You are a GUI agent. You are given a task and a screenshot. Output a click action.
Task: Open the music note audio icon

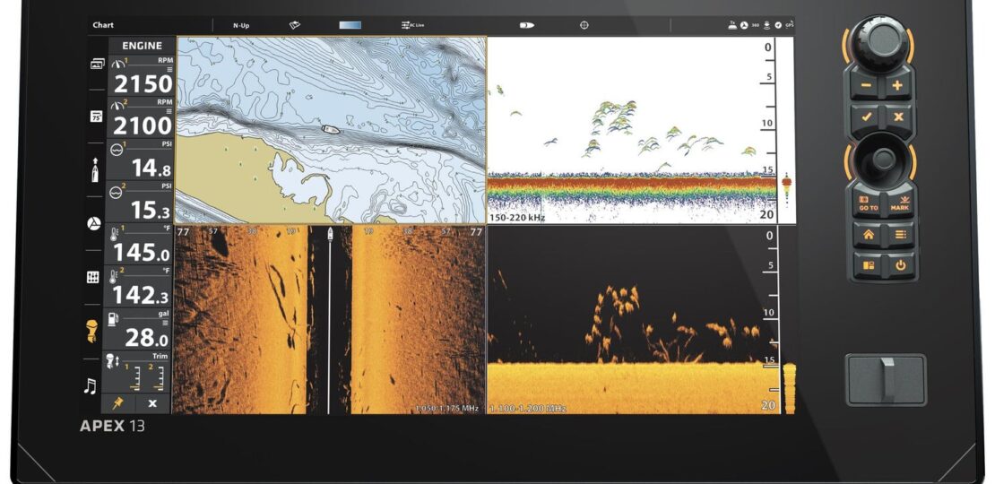pos(91,385)
